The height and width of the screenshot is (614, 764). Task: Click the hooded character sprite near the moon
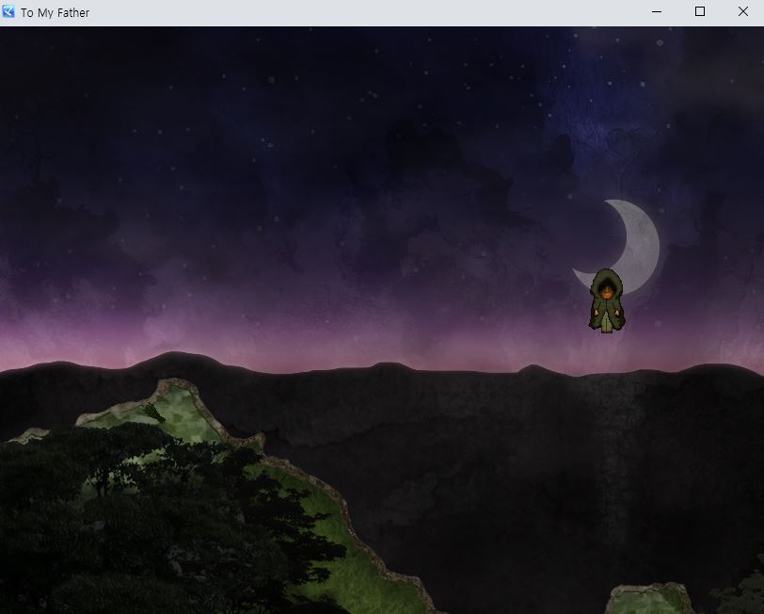coord(607,301)
